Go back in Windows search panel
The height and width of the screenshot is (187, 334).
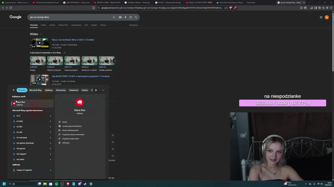(x=14, y=90)
